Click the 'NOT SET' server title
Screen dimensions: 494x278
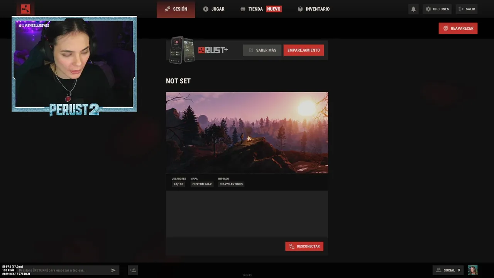coord(178,81)
